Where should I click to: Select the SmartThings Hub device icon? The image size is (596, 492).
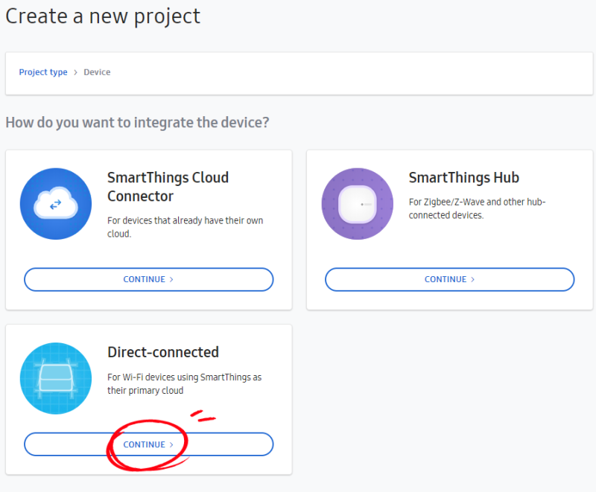point(357,203)
